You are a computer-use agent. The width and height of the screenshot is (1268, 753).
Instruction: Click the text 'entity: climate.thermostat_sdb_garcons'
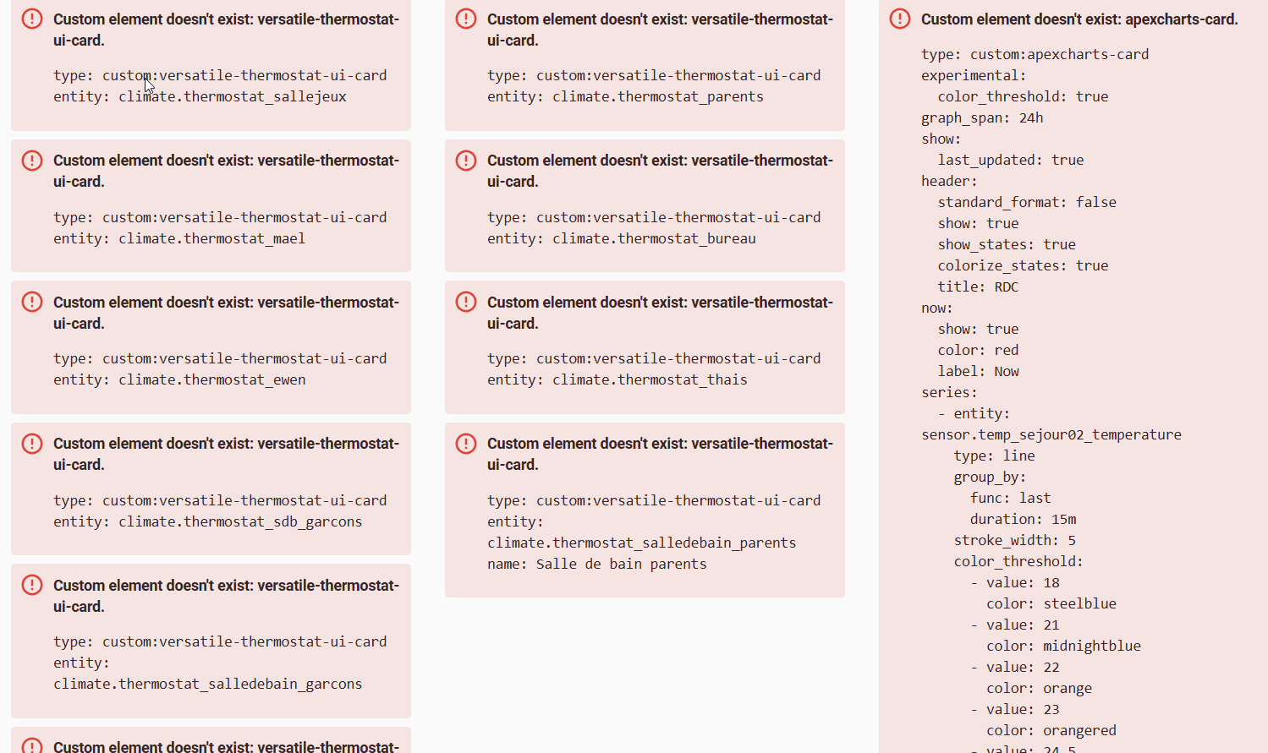click(208, 521)
